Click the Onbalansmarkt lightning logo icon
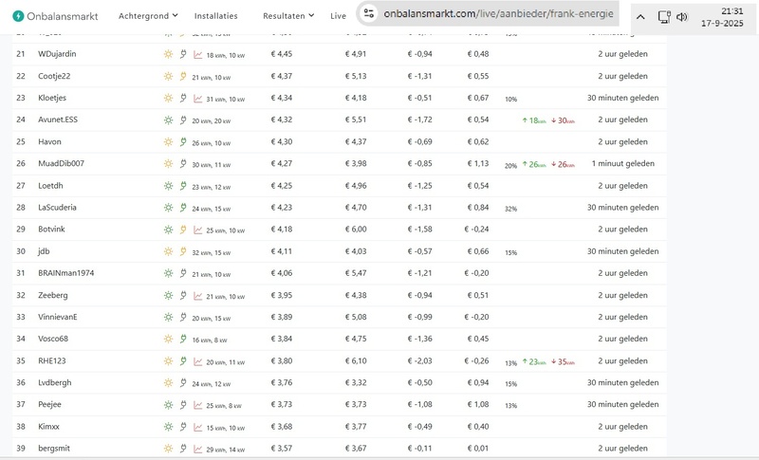Image resolution: width=759 pixels, height=460 pixels. pos(19,15)
